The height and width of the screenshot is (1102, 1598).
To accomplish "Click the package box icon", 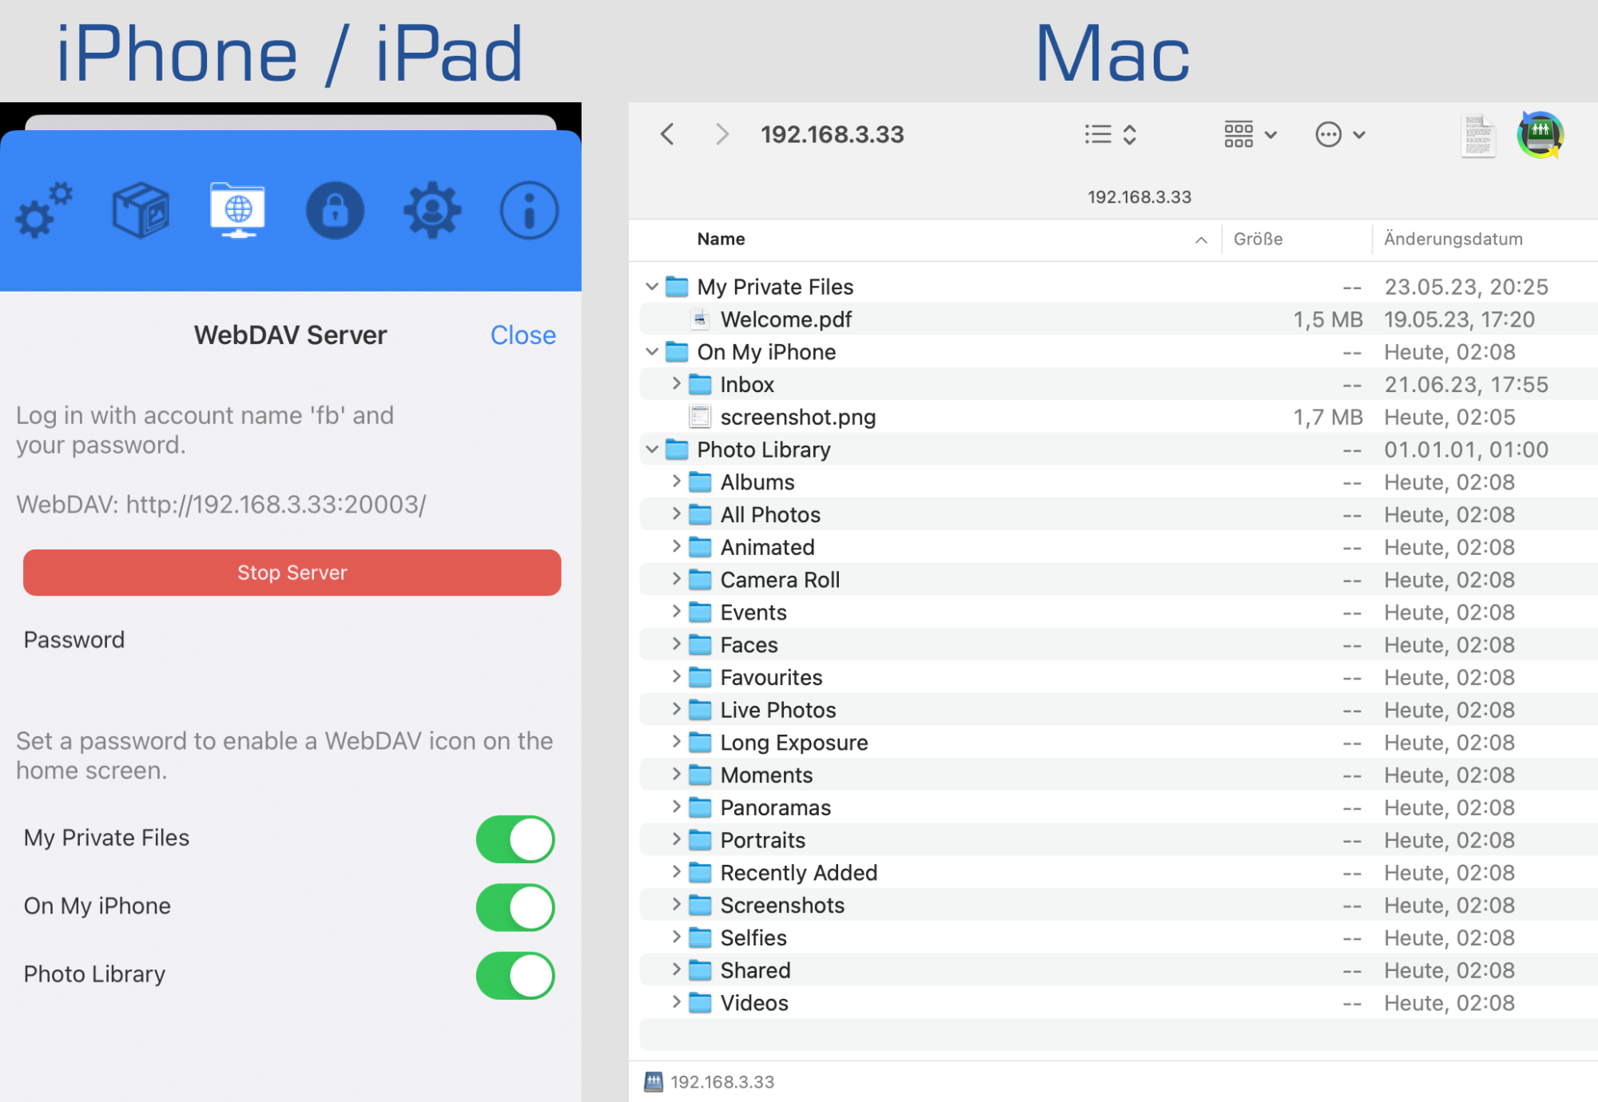I will 141,211.
